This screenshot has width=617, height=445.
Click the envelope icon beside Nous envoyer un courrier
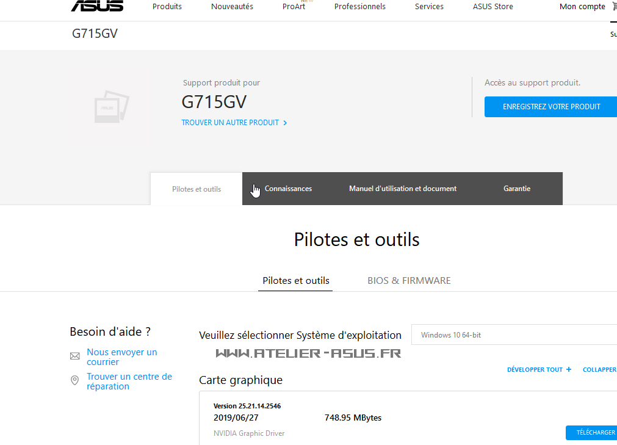click(75, 356)
